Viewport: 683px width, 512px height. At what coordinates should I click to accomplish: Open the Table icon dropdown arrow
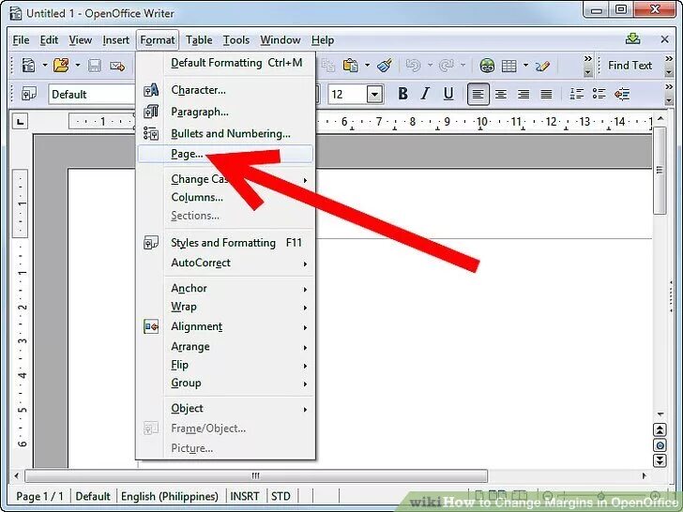(x=525, y=66)
